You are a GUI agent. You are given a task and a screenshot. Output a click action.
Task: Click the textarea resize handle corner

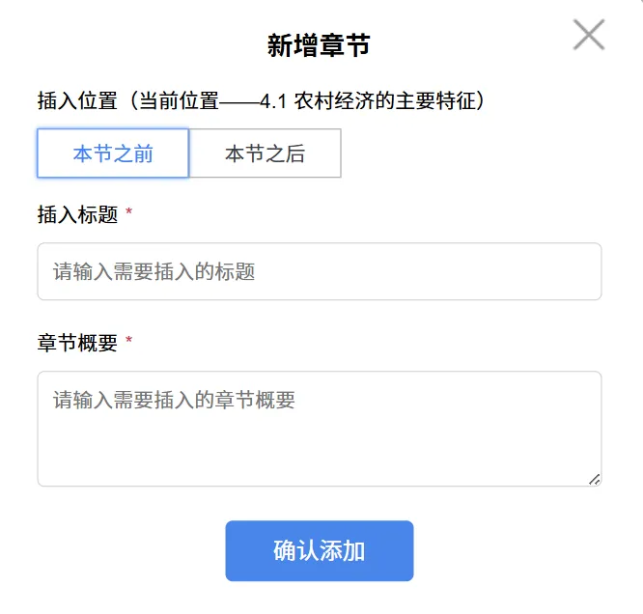pyautogui.click(x=594, y=479)
